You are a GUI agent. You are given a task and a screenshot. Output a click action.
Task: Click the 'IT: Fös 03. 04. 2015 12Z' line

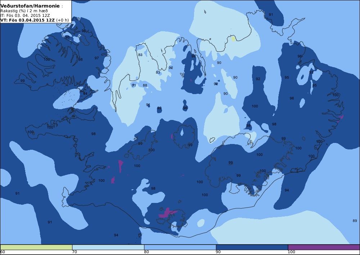tap(25, 15)
